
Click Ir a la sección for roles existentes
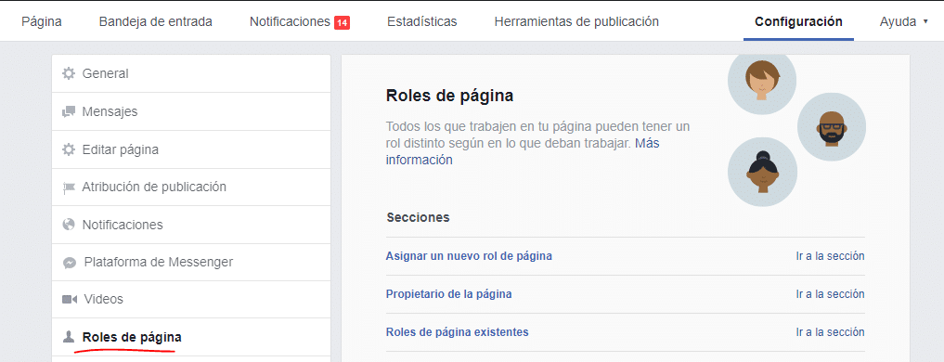[830, 332]
